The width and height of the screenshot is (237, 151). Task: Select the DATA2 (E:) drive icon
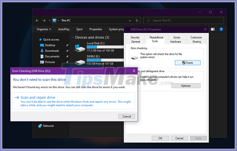coord(80,62)
